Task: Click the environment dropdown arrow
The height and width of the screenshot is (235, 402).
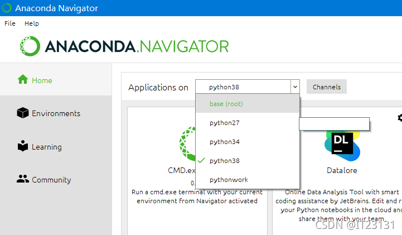Action: (x=295, y=87)
